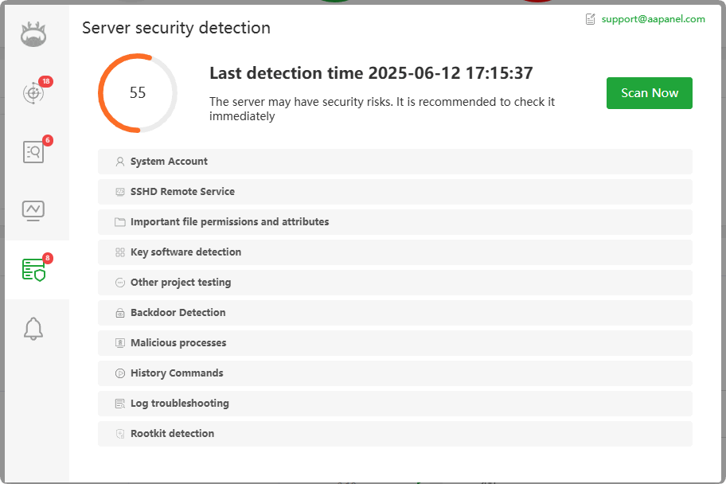This screenshot has height=484, width=726.
Task: Expand the Malicious processes section
Action: [395, 343]
